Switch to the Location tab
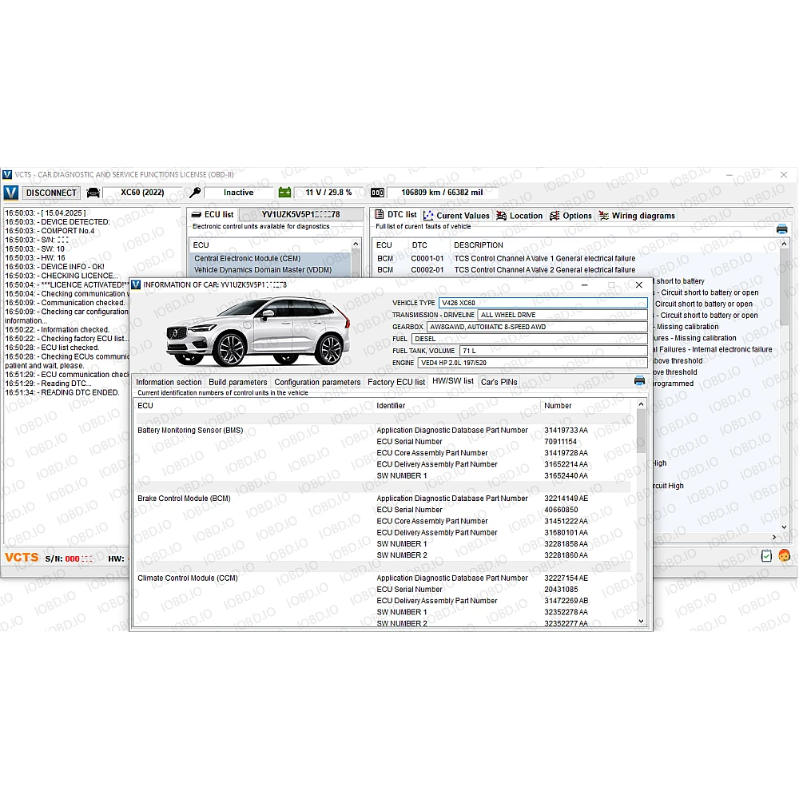The width and height of the screenshot is (799, 799). (x=520, y=216)
